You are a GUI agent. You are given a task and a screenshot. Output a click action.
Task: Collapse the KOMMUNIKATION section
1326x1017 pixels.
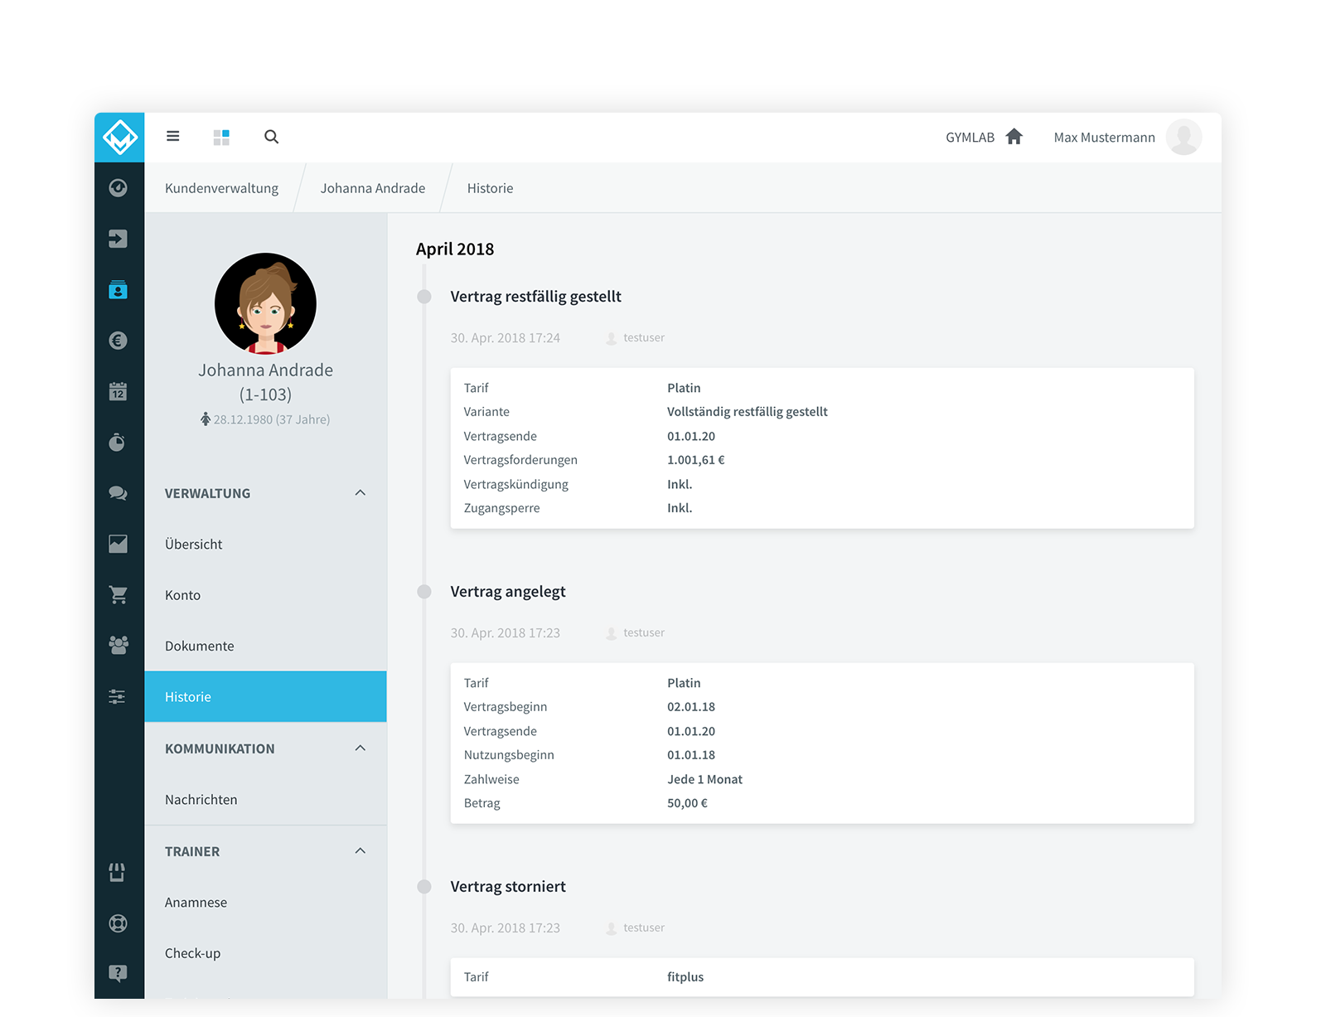click(360, 748)
